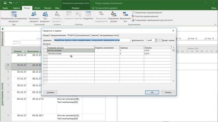The image size is (218, 122).
Task: Click the Название task name field
Action: point(92,40)
